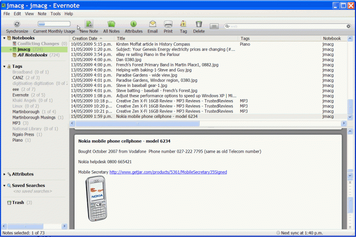The height and width of the screenshot is (237, 356).
Task: Open the Tag toolbar icon
Action: pyautogui.click(x=183, y=24)
